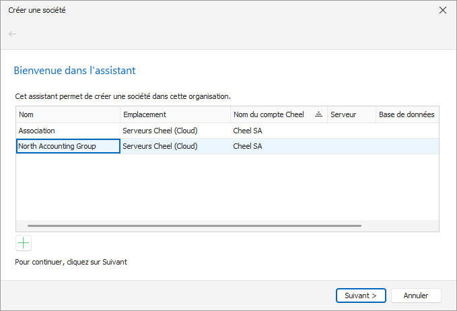Click Cheel SA in the Association row
This screenshot has width=457, height=311.
pyautogui.click(x=248, y=131)
